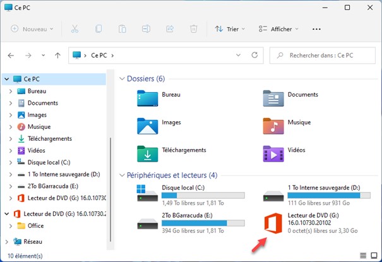The height and width of the screenshot is (262, 382).
Task: Click the search box Rechercher dans Ce PC
Action: (325, 56)
